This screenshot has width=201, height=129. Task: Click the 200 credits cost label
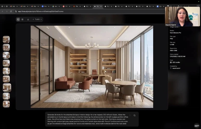(x=176, y=62)
